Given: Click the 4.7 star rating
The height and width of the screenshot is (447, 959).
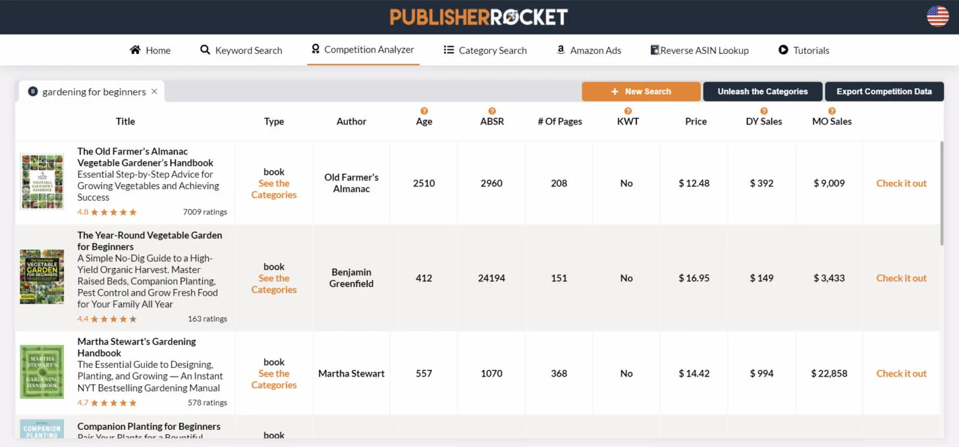Looking at the screenshot, I should click(107, 402).
